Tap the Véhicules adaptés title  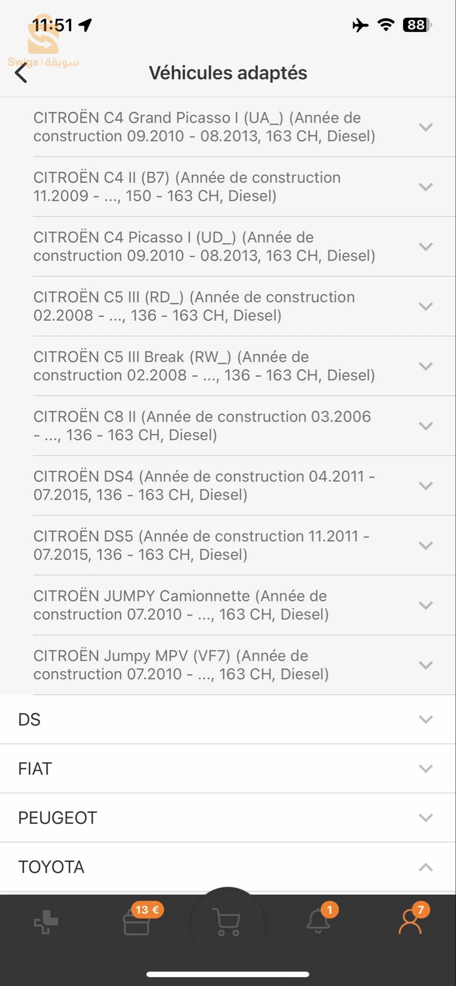(228, 73)
